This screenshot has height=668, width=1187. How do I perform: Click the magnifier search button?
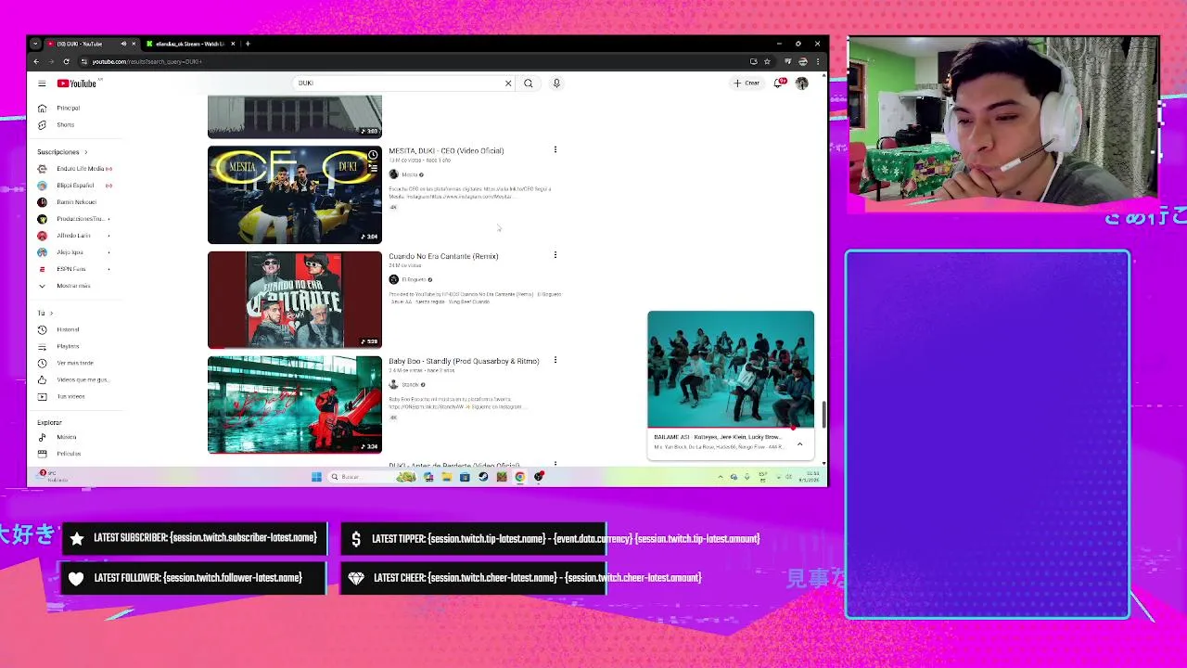click(x=529, y=83)
